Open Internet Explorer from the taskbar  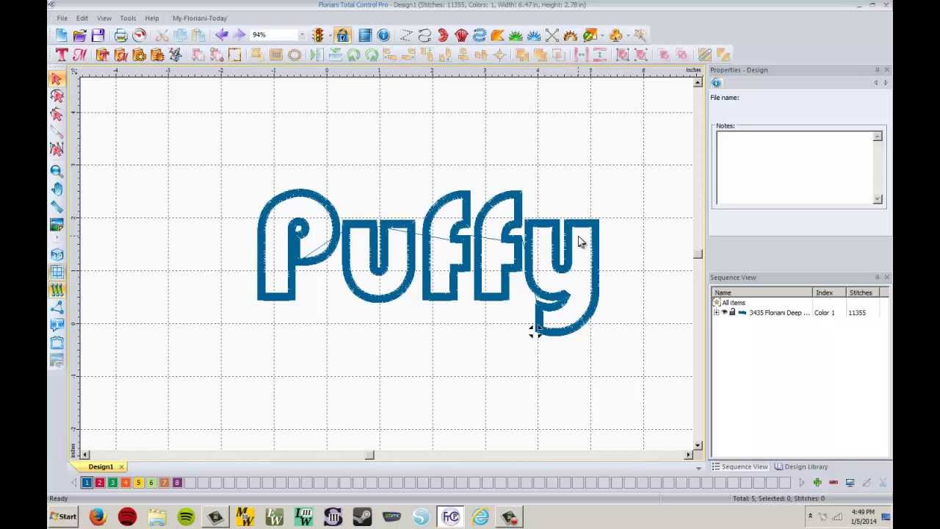coord(480,517)
